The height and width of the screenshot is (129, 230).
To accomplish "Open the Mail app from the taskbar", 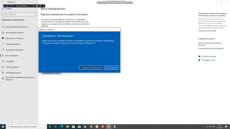I will (79, 126).
